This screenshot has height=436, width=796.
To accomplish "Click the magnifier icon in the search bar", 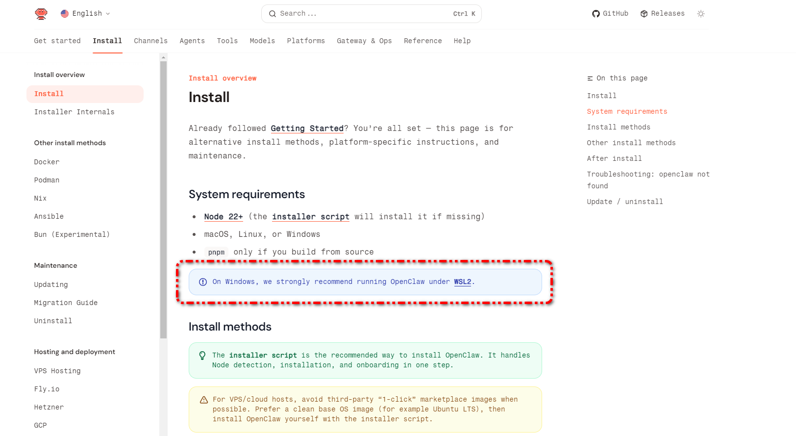I will click(x=273, y=14).
